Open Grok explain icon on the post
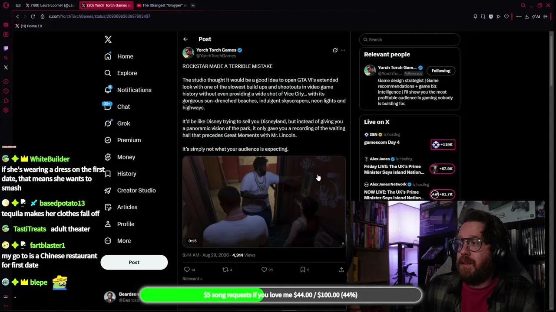Viewport: 556px width, 312px height. tap(335, 50)
